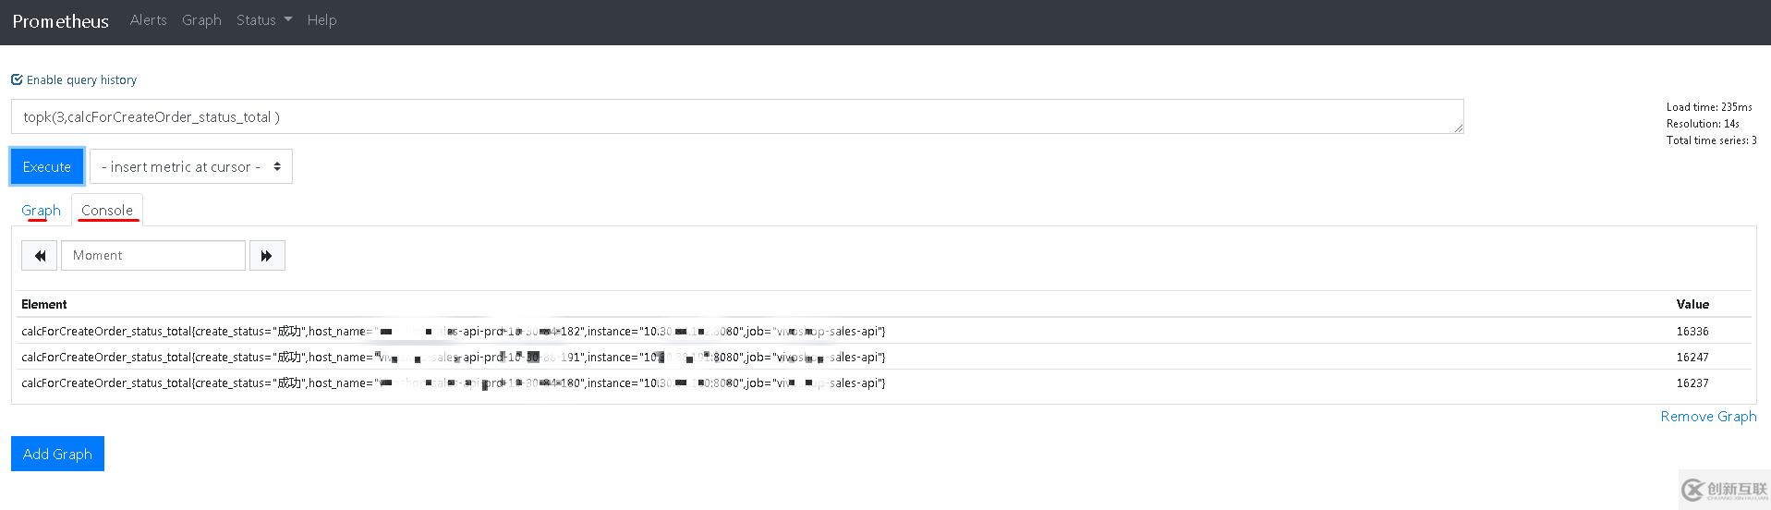Toggle the Enable query history checkbox
This screenshot has width=1771, height=510.
coord(17,80)
